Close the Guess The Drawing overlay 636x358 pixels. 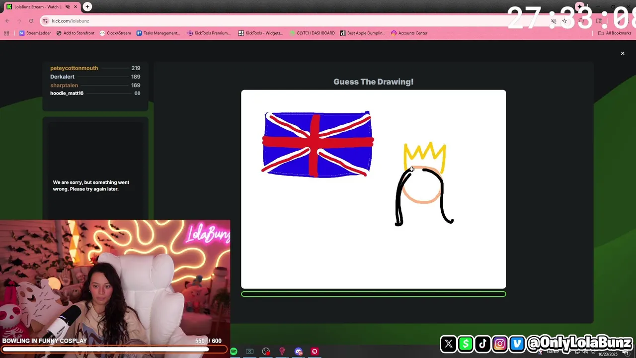coord(623,53)
